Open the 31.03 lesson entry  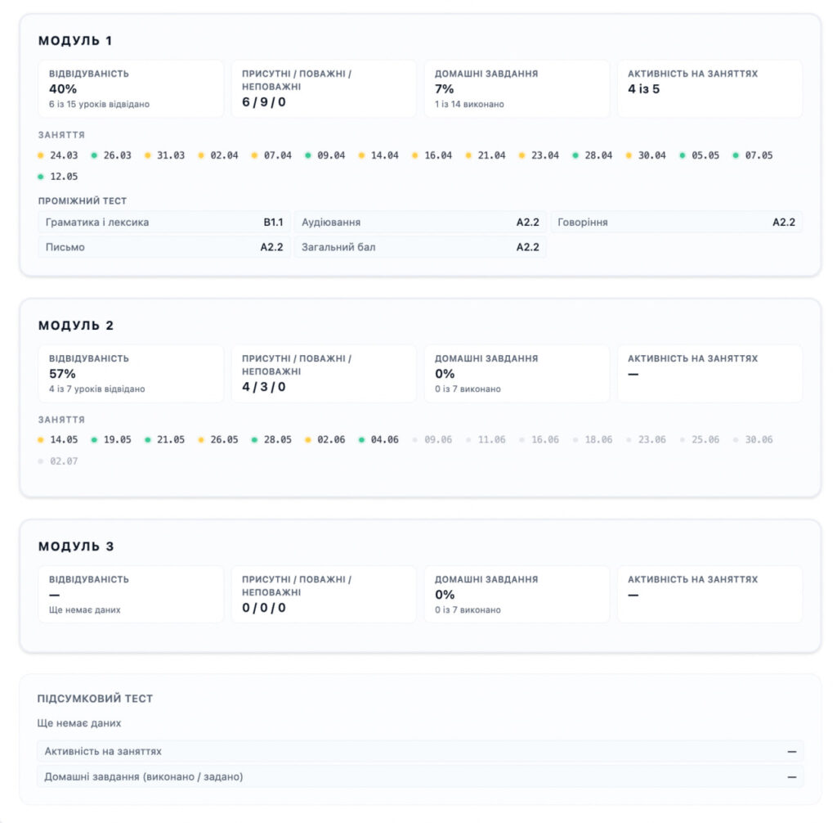(x=164, y=155)
